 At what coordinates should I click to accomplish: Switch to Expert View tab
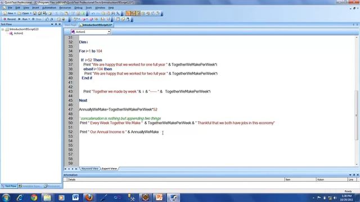click(x=109, y=169)
